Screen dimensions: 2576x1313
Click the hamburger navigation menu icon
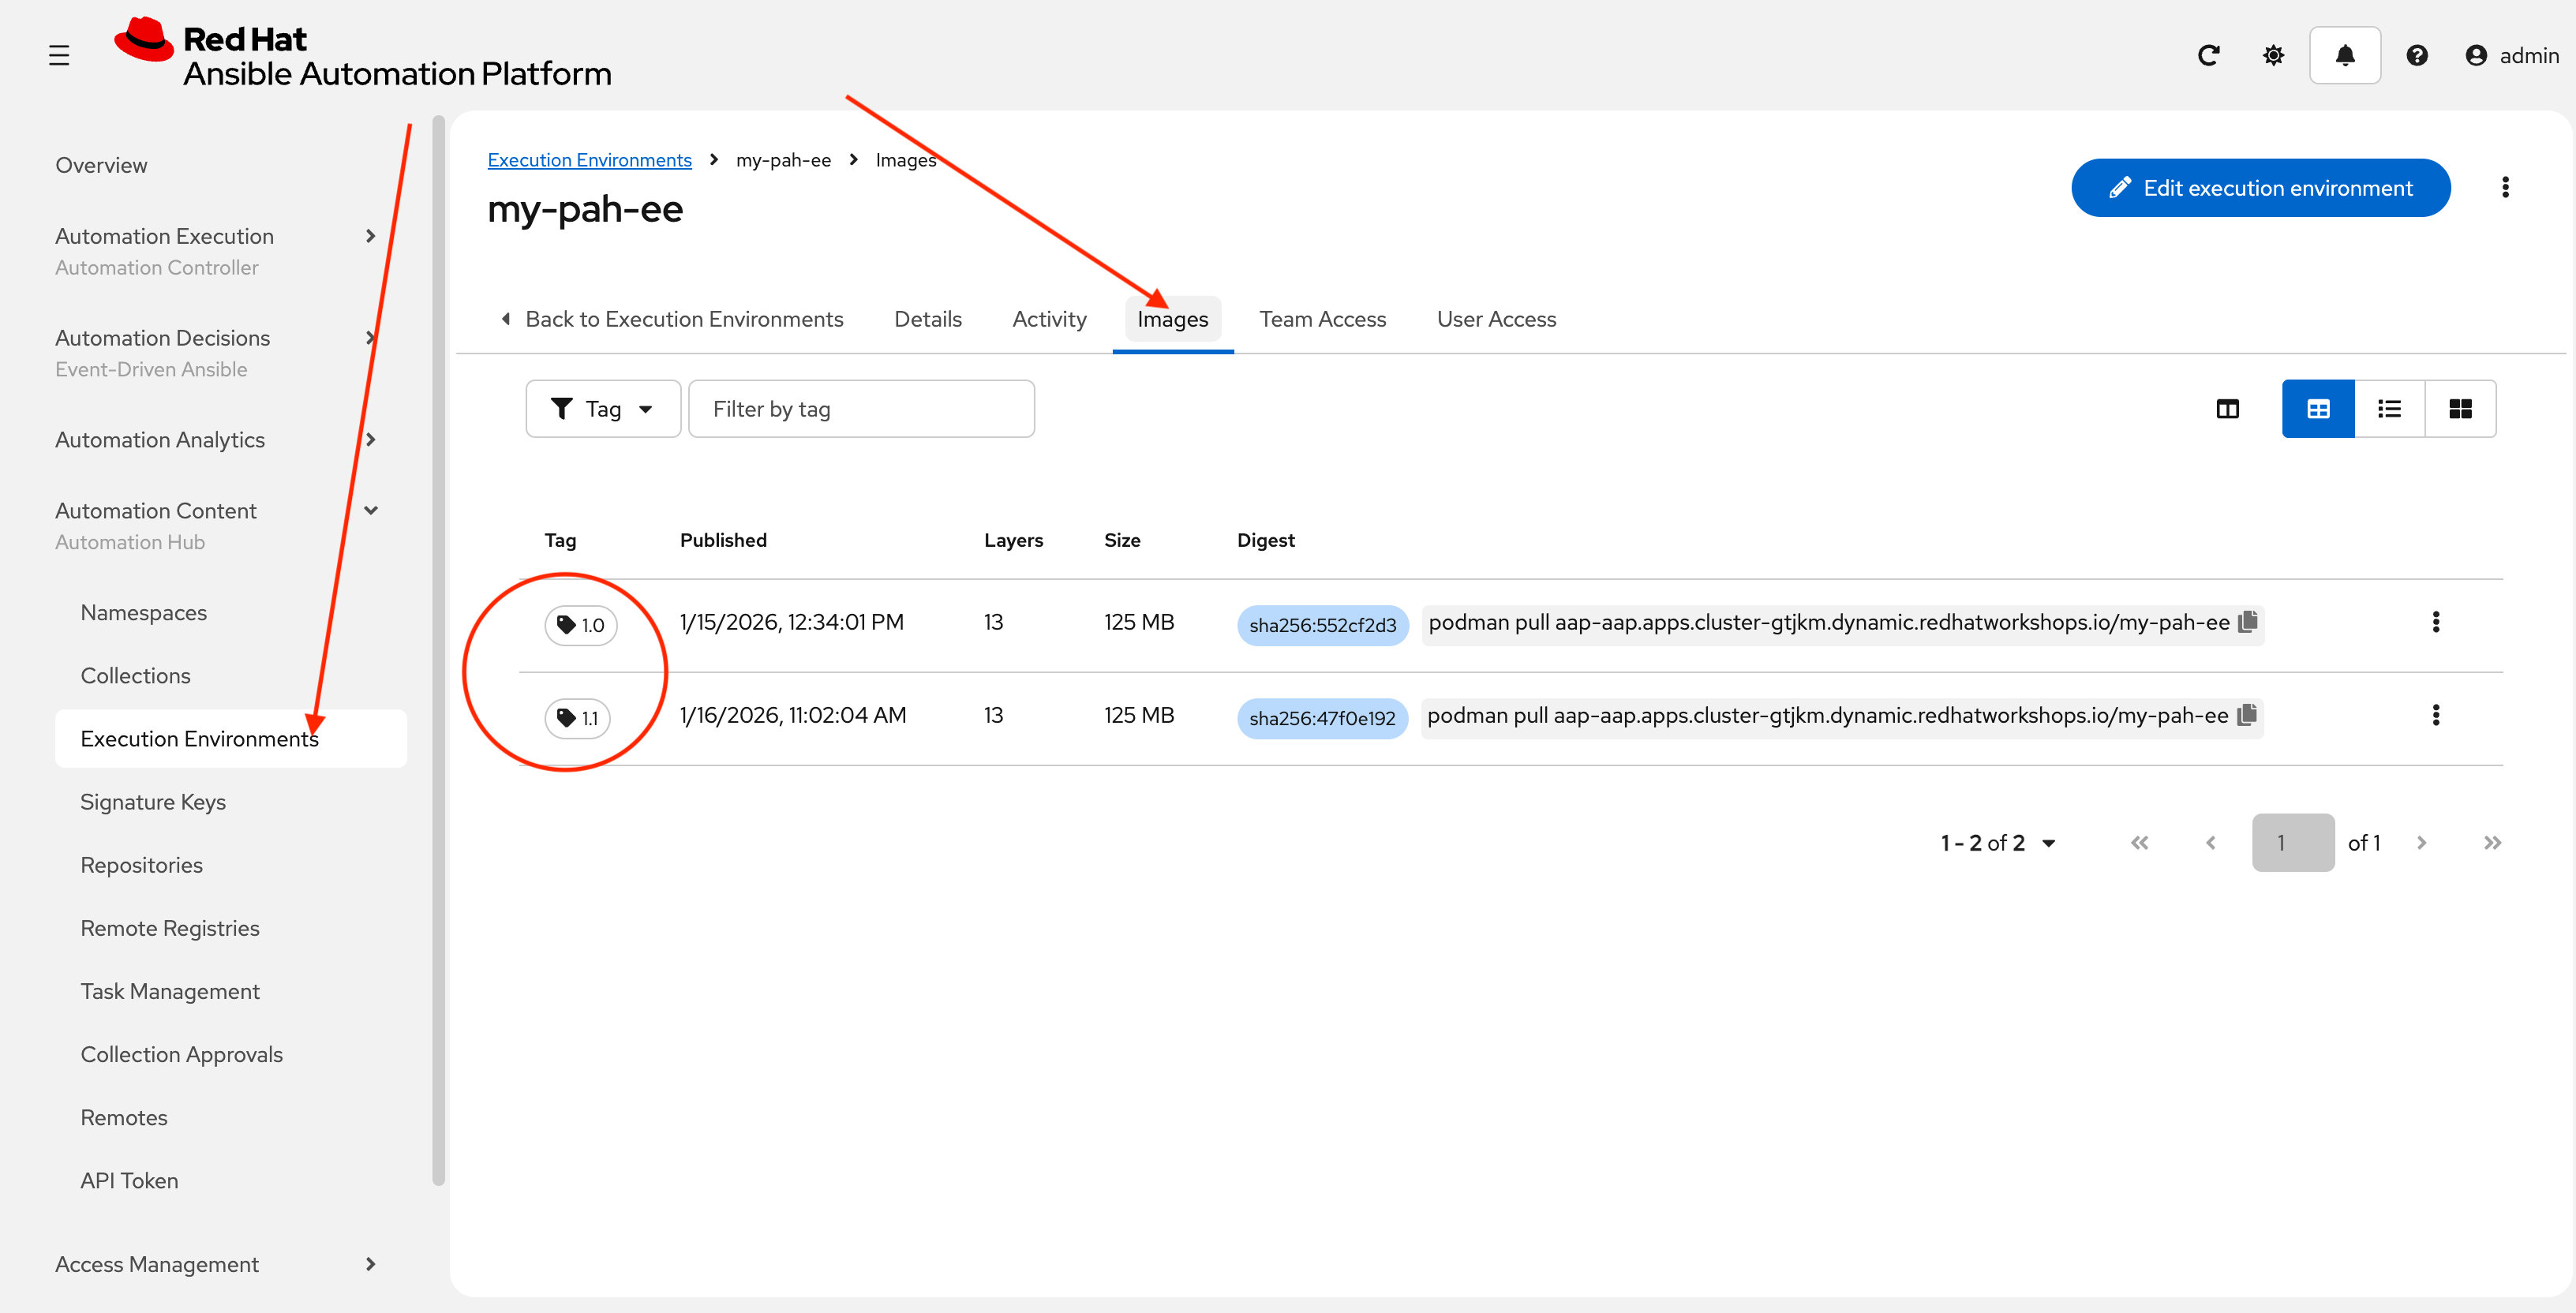pos(59,56)
